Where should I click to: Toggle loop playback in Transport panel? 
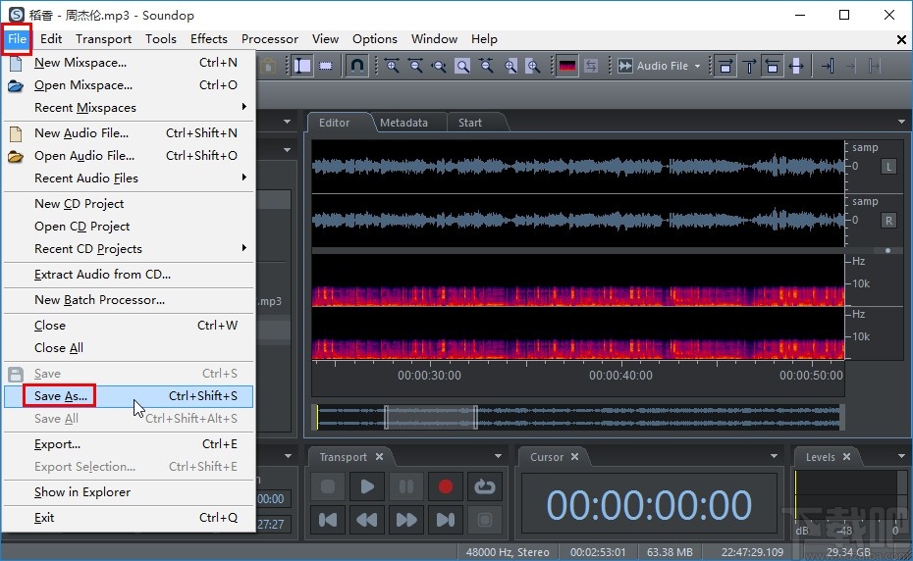(x=484, y=486)
